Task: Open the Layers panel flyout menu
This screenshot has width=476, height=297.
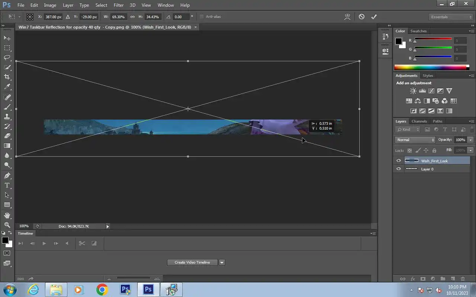Action: point(471,121)
